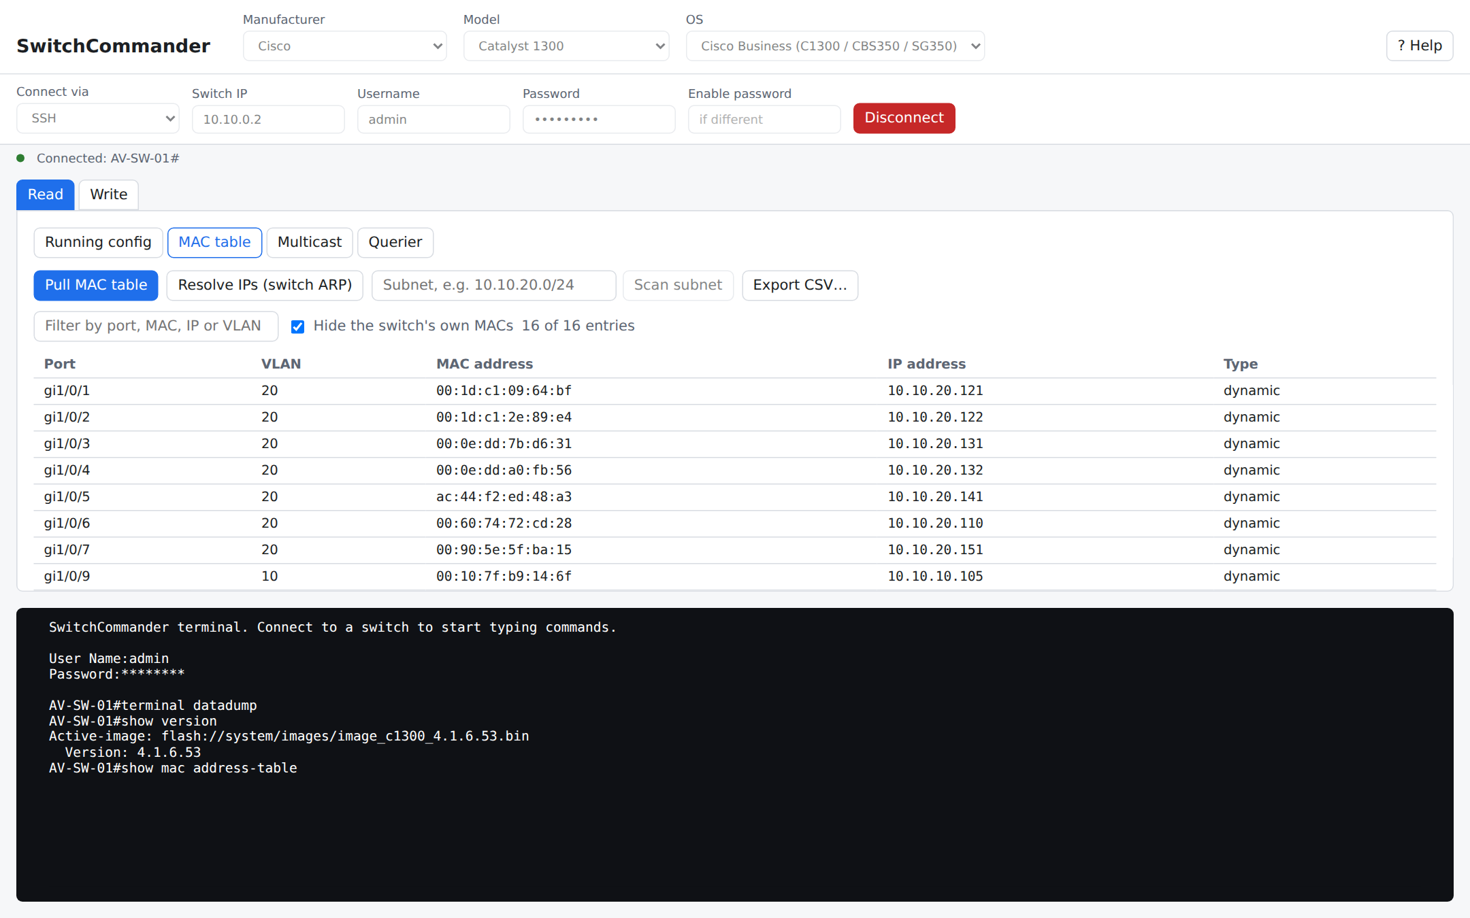Click Export CSV button
This screenshot has width=1470, height=918.
800,286
